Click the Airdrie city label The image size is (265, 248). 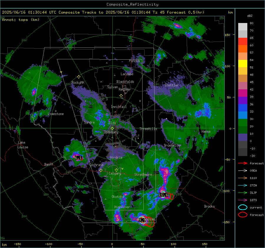[x=116, y=157]
